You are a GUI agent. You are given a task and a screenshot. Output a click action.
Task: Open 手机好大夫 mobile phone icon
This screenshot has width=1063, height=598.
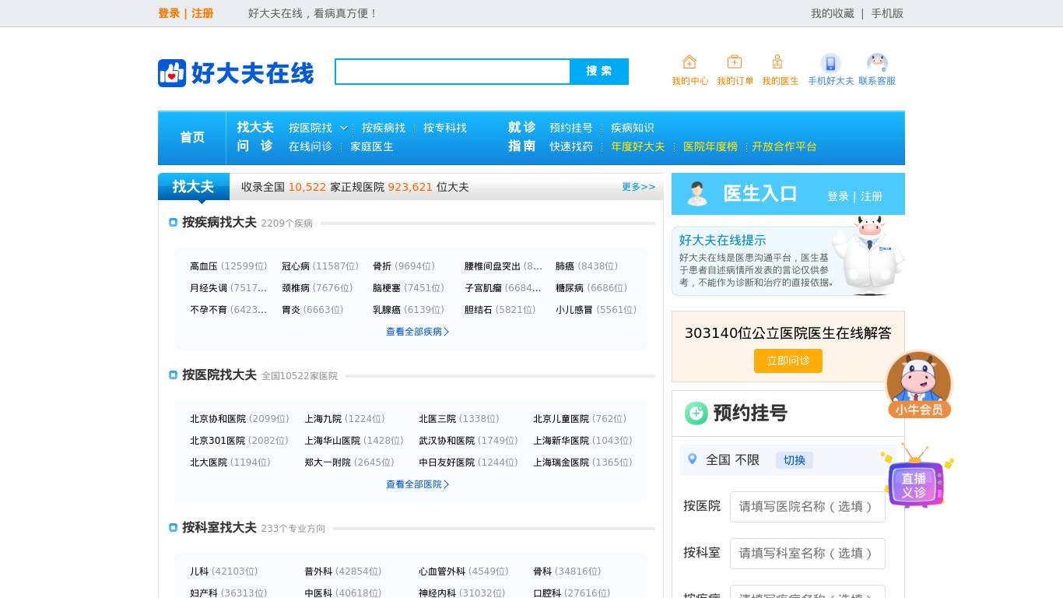click(x=830, y=63)
